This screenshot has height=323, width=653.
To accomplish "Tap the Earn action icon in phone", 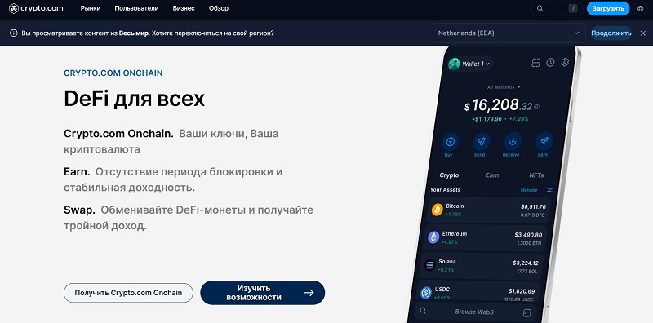I will pyautogui.click(x=544, y=141).
